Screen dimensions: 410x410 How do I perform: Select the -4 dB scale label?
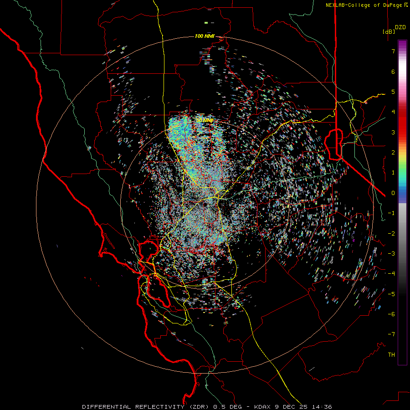391,274
